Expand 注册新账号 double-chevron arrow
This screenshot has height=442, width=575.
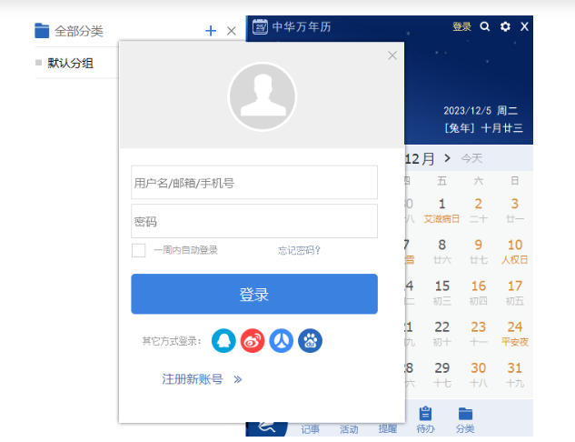(x=238, y=379)
